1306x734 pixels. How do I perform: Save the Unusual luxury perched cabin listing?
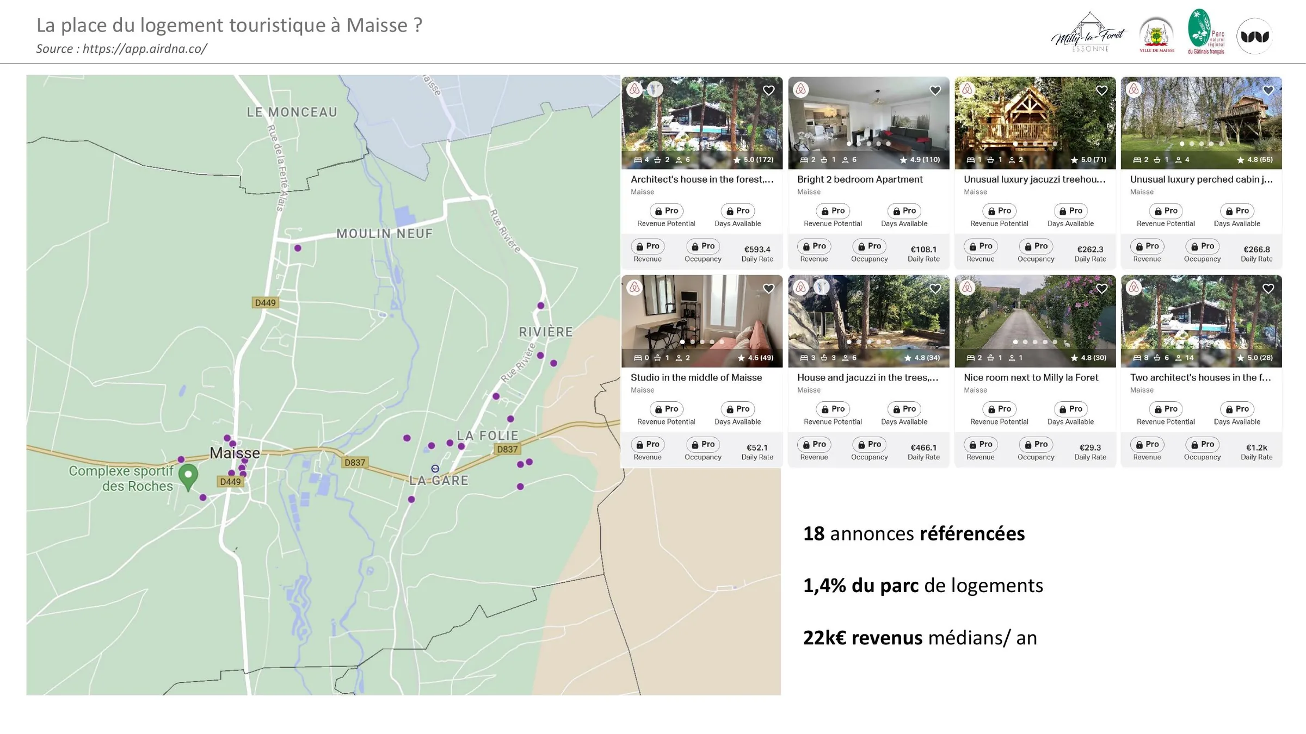pyautogui.click(x=1268, y=90)
